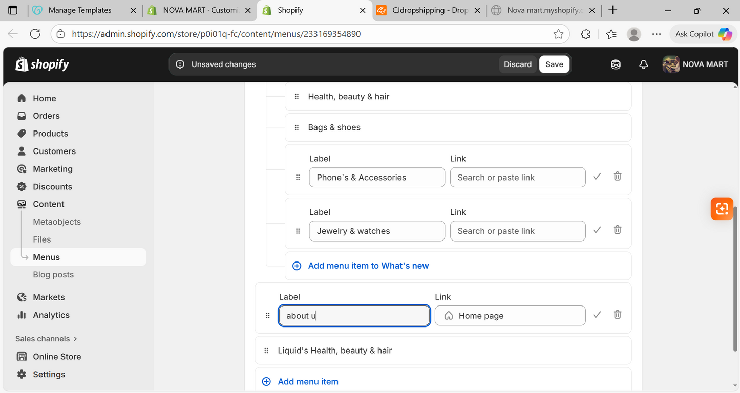Confirm the Phone's & Accessories item checkmark
The width and height of the screenshot is (740, 393).
click(x=597, y=177)
